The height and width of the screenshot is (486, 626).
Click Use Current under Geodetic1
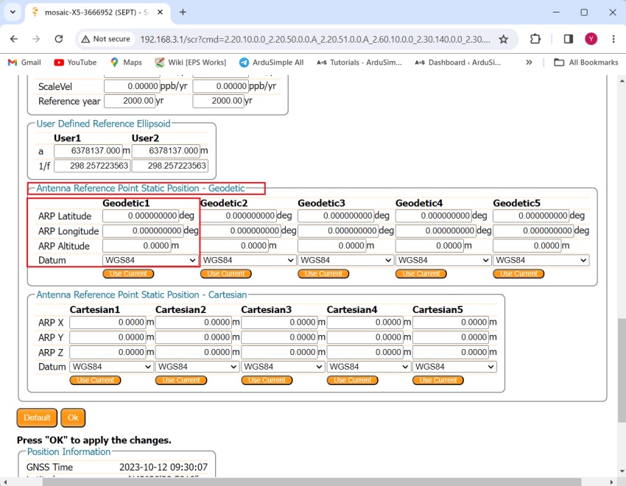(128, 274)
